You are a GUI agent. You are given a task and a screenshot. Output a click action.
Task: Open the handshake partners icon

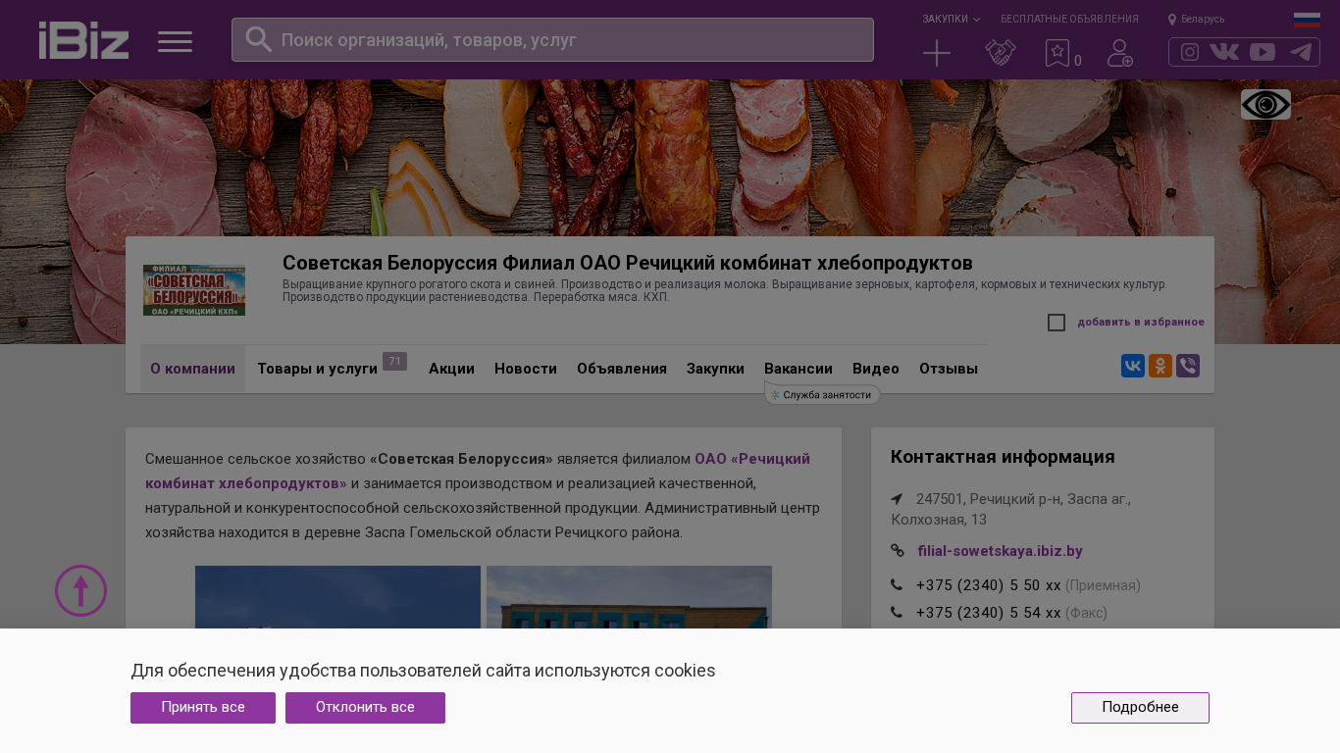[x=1000, y=53]
